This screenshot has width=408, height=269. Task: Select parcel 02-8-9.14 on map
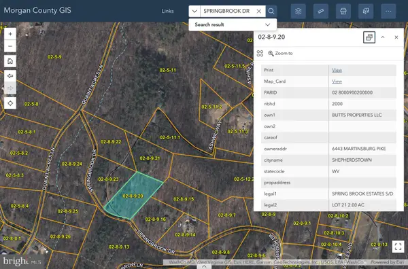coord(185,234)
